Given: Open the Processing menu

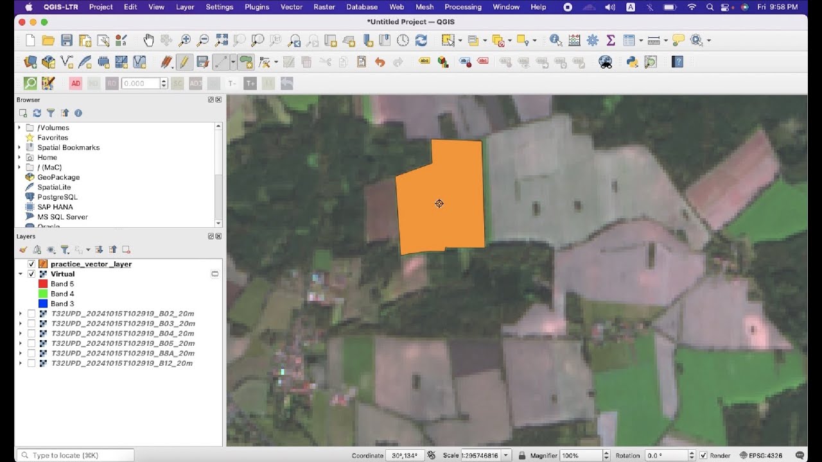Looking at the screenshot, I should click(x=463, y=7).
